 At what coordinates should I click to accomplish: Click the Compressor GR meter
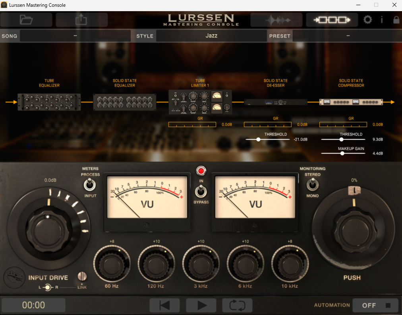coord(343,125)
